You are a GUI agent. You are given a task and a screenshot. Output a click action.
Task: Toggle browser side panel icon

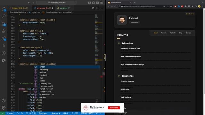point(196,6)
